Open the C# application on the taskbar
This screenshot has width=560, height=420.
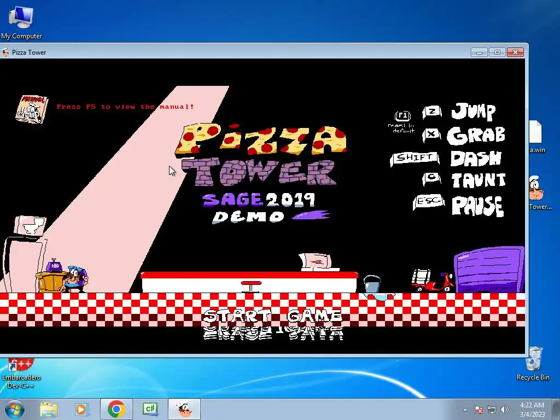click(150, 409)
